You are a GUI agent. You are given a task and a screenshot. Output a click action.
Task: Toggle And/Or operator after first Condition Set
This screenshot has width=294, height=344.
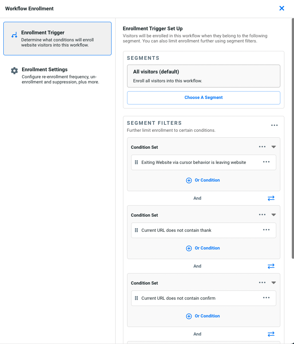(x=271, y=198)
